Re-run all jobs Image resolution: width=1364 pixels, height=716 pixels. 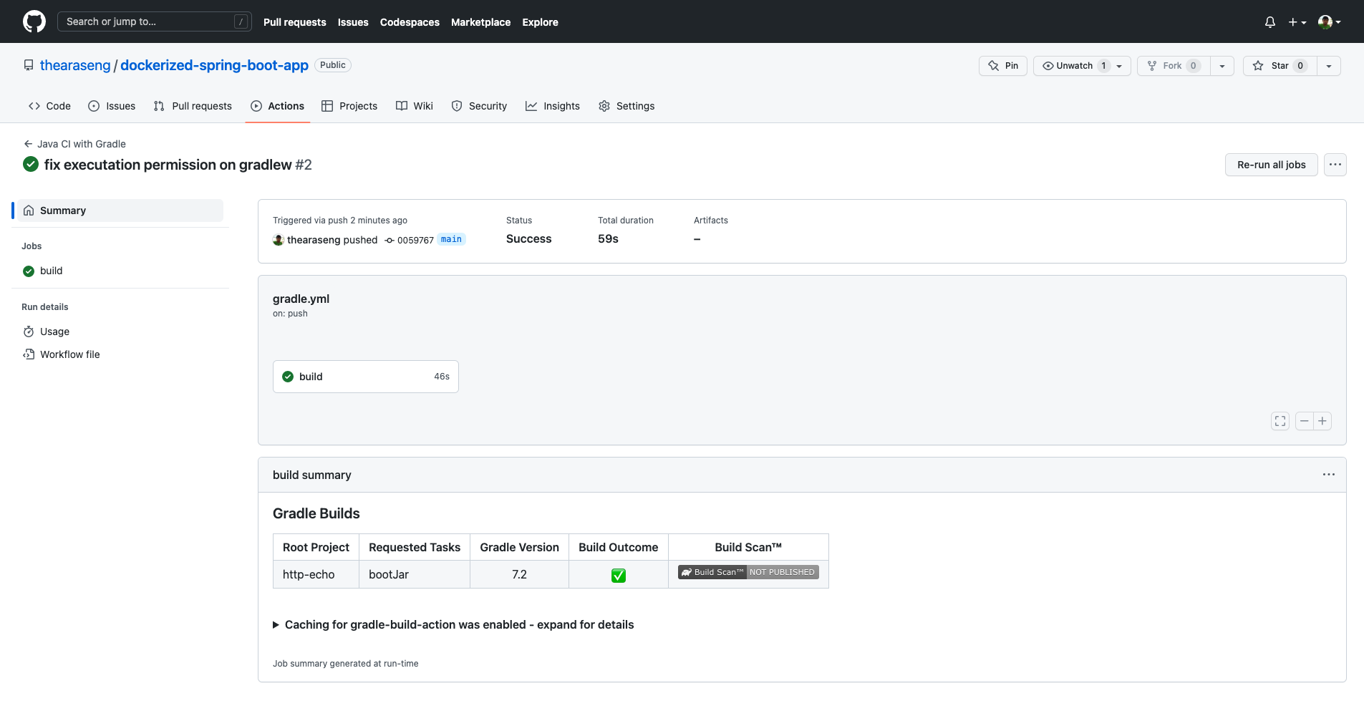(x=1271, y=165)
